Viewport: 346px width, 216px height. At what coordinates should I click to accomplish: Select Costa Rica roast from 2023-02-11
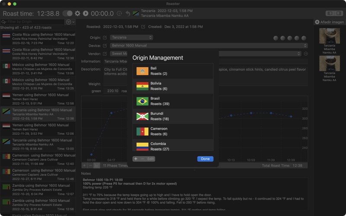tap(38, 54)
